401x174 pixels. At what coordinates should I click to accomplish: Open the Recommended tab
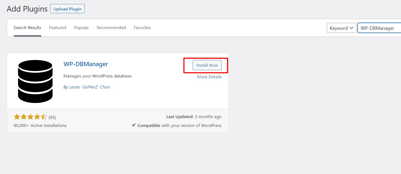tap(111, 28)
